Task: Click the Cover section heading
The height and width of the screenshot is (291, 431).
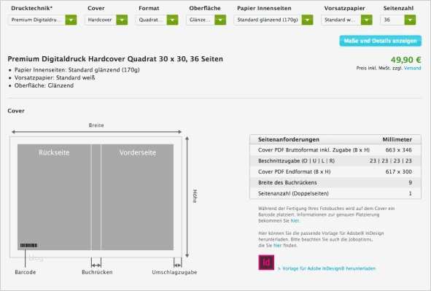Action: click(16, 111)
